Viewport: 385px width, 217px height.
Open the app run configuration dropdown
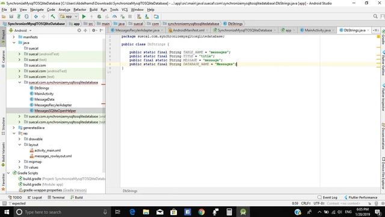(x=69, y=17)
